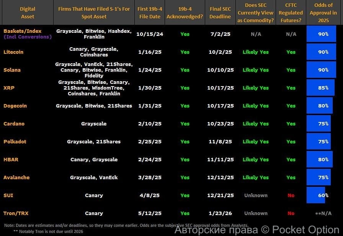Image resolution: width=343 pixels, height=236 pixels.
Task: Select Cardano's 2/10/25 filing date
Action: tap(149, 124)
